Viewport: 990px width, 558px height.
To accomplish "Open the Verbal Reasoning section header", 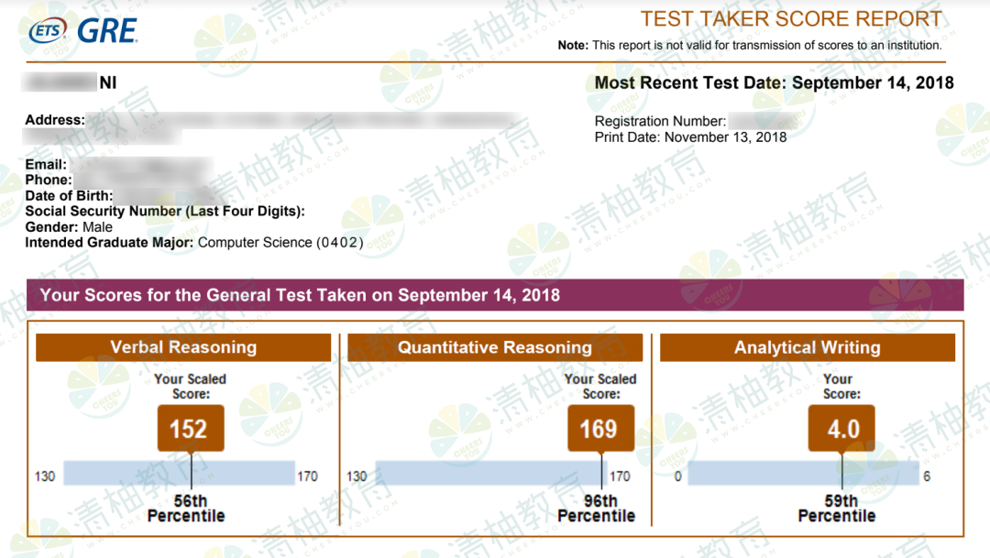I will coord(183,347).
